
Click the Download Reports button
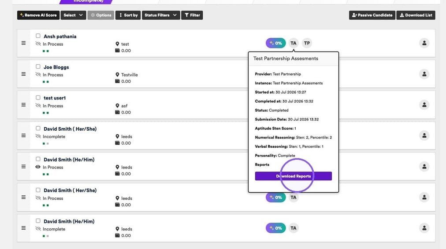pos(293,176)
